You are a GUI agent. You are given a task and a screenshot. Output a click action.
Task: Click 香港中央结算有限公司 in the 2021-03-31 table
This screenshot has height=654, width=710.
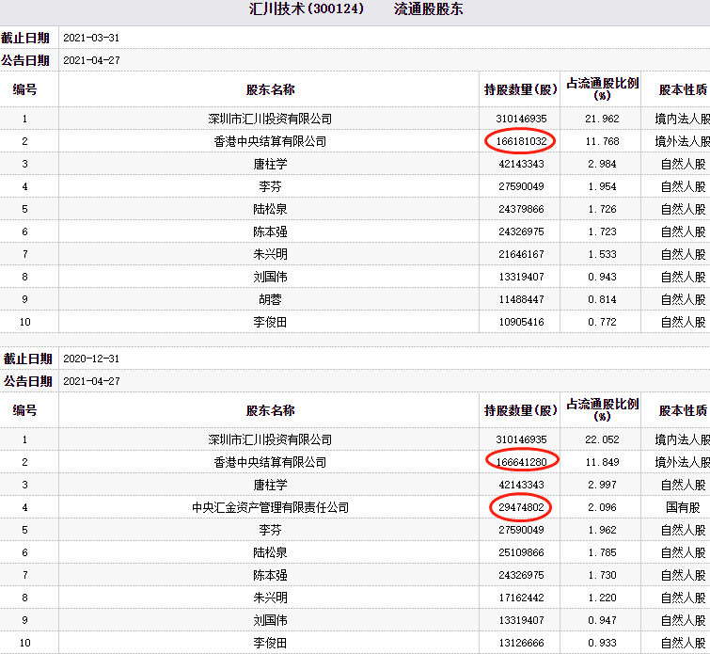270,141
